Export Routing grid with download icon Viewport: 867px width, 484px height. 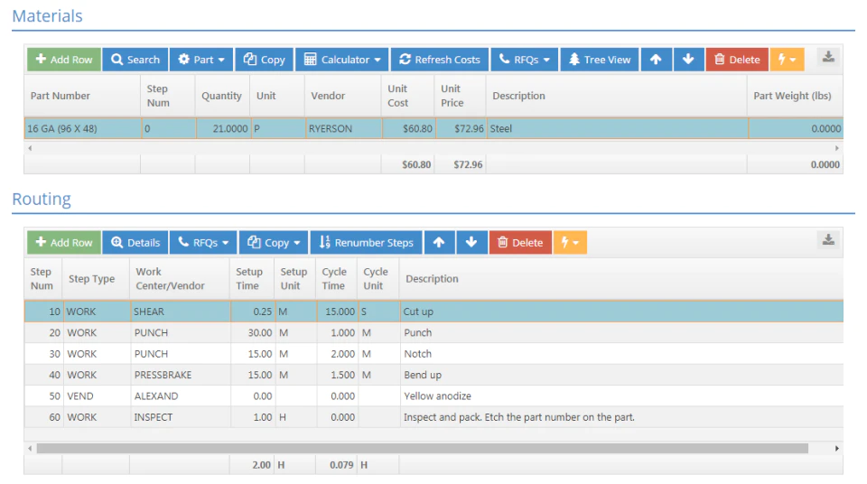coord(828,239)
